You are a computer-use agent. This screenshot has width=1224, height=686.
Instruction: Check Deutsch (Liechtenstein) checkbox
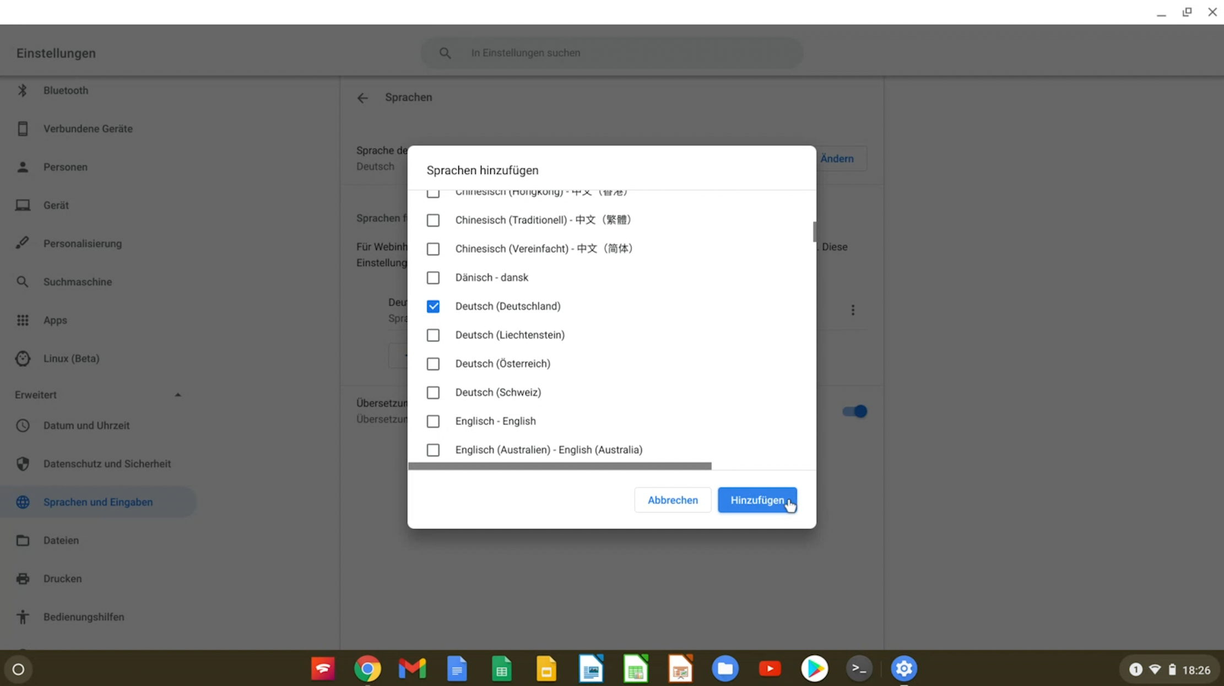(x=433, y=335)
